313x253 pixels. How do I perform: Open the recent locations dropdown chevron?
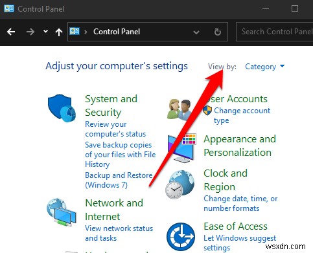coord(45,32)
